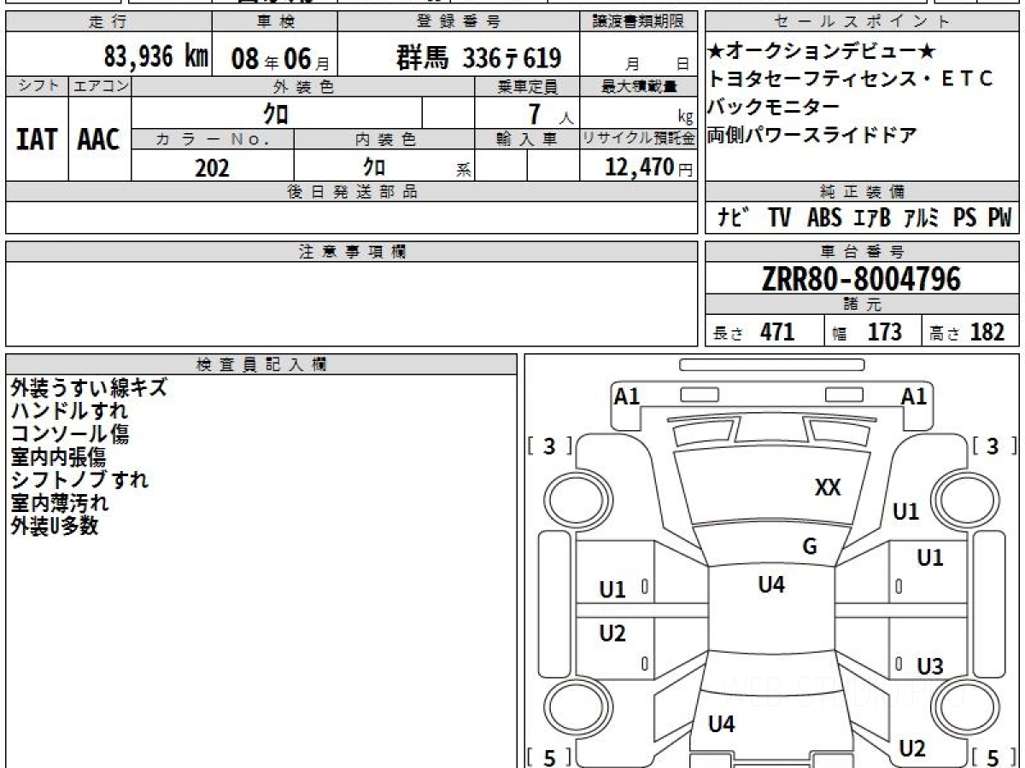Click the エアコン header cell
The width and height of the screenshot is (1025, 768).
click(x=99, y=86)
